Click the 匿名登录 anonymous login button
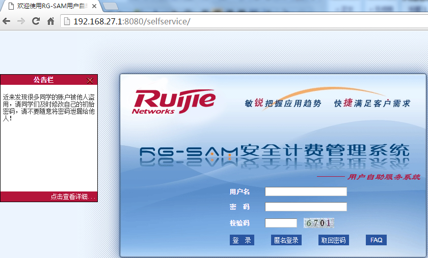 coord(286,240)
